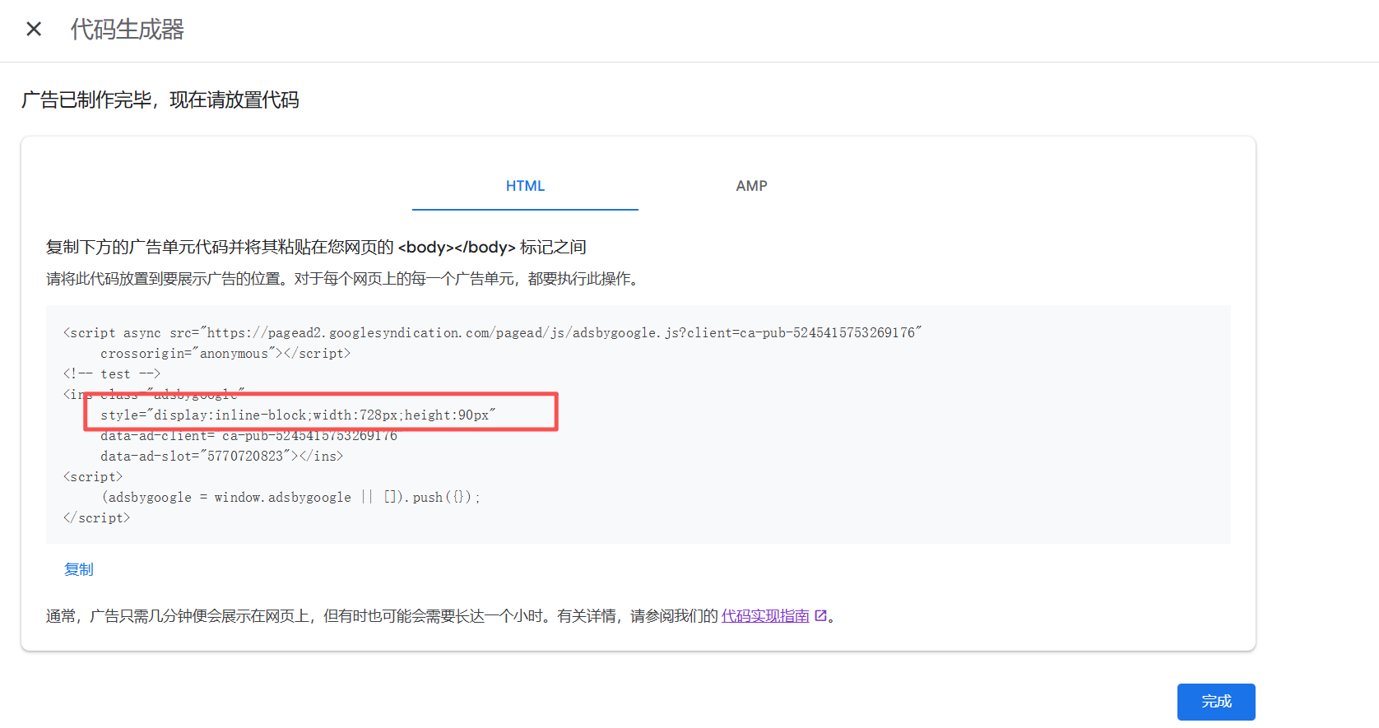
Task: Click the window.adsbygoogle push code line
Action: pyautogui.click(x=290, y=498)
